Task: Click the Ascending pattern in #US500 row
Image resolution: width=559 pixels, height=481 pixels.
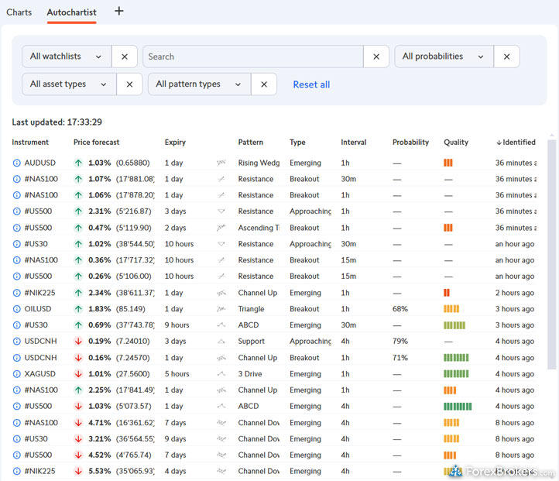Action: pyautogui.click(x=259, y=228)
